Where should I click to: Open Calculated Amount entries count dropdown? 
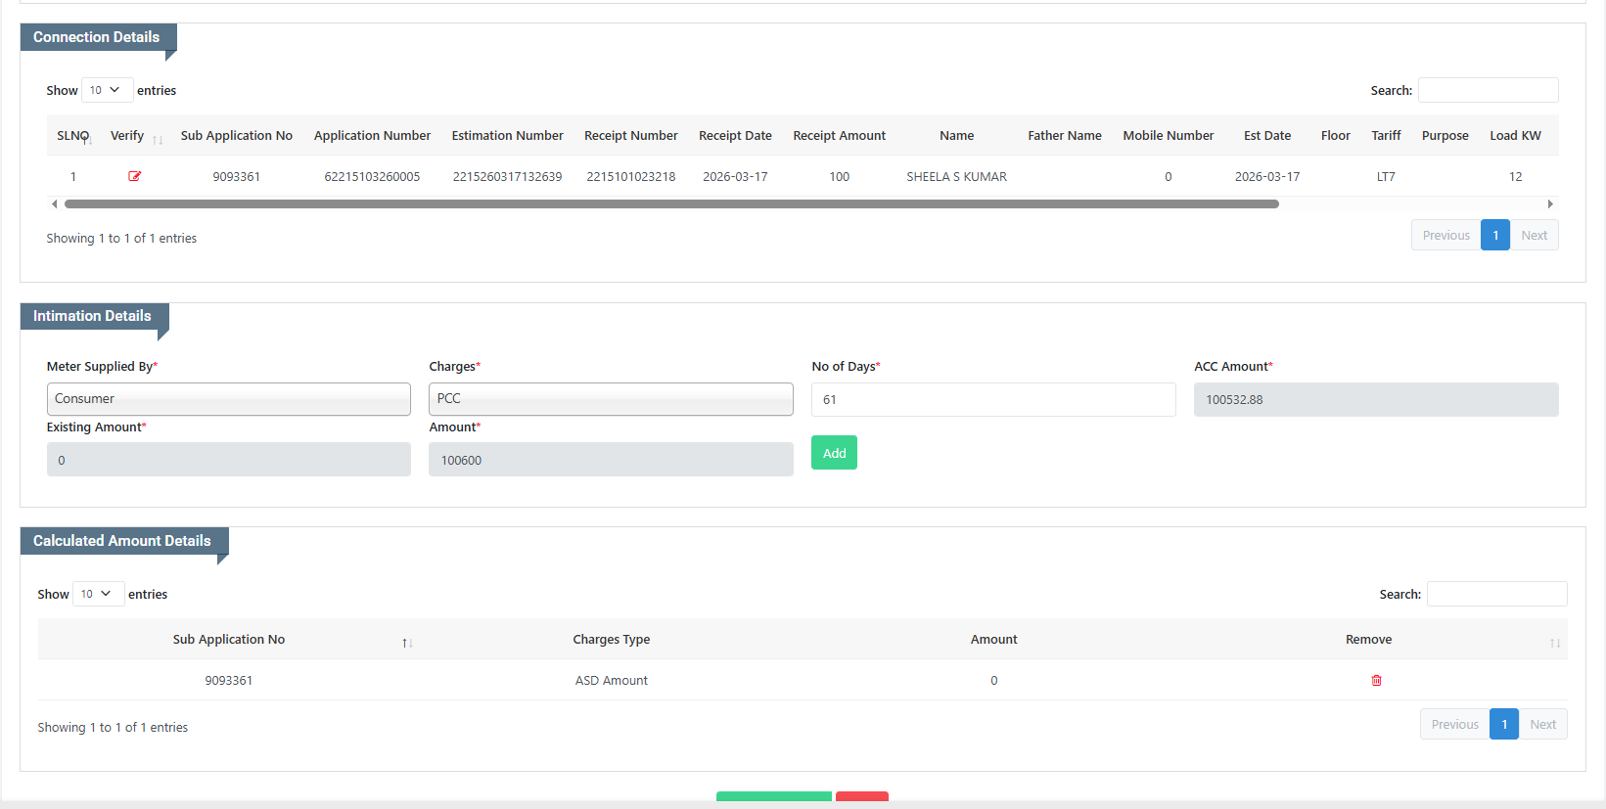(98, 594)
